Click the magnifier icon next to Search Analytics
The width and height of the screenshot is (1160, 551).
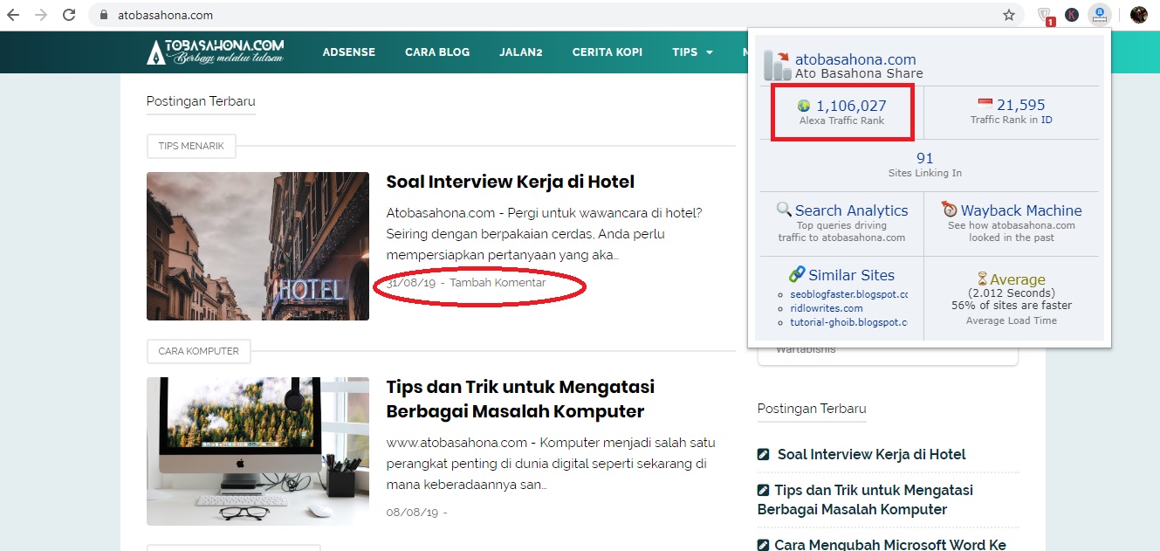pyautogui.click(x=784, y=210)
